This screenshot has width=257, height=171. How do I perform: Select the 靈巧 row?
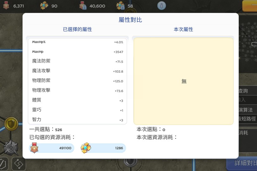[x=77, y=110]
